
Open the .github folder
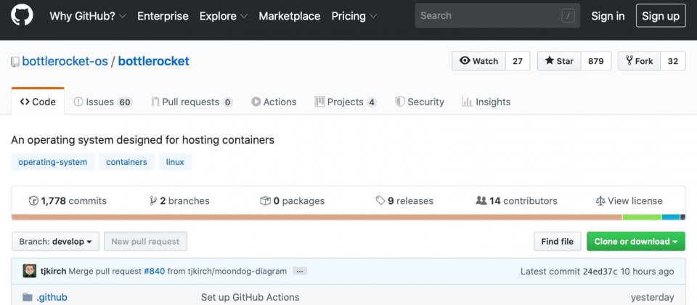tap(52, 297)
